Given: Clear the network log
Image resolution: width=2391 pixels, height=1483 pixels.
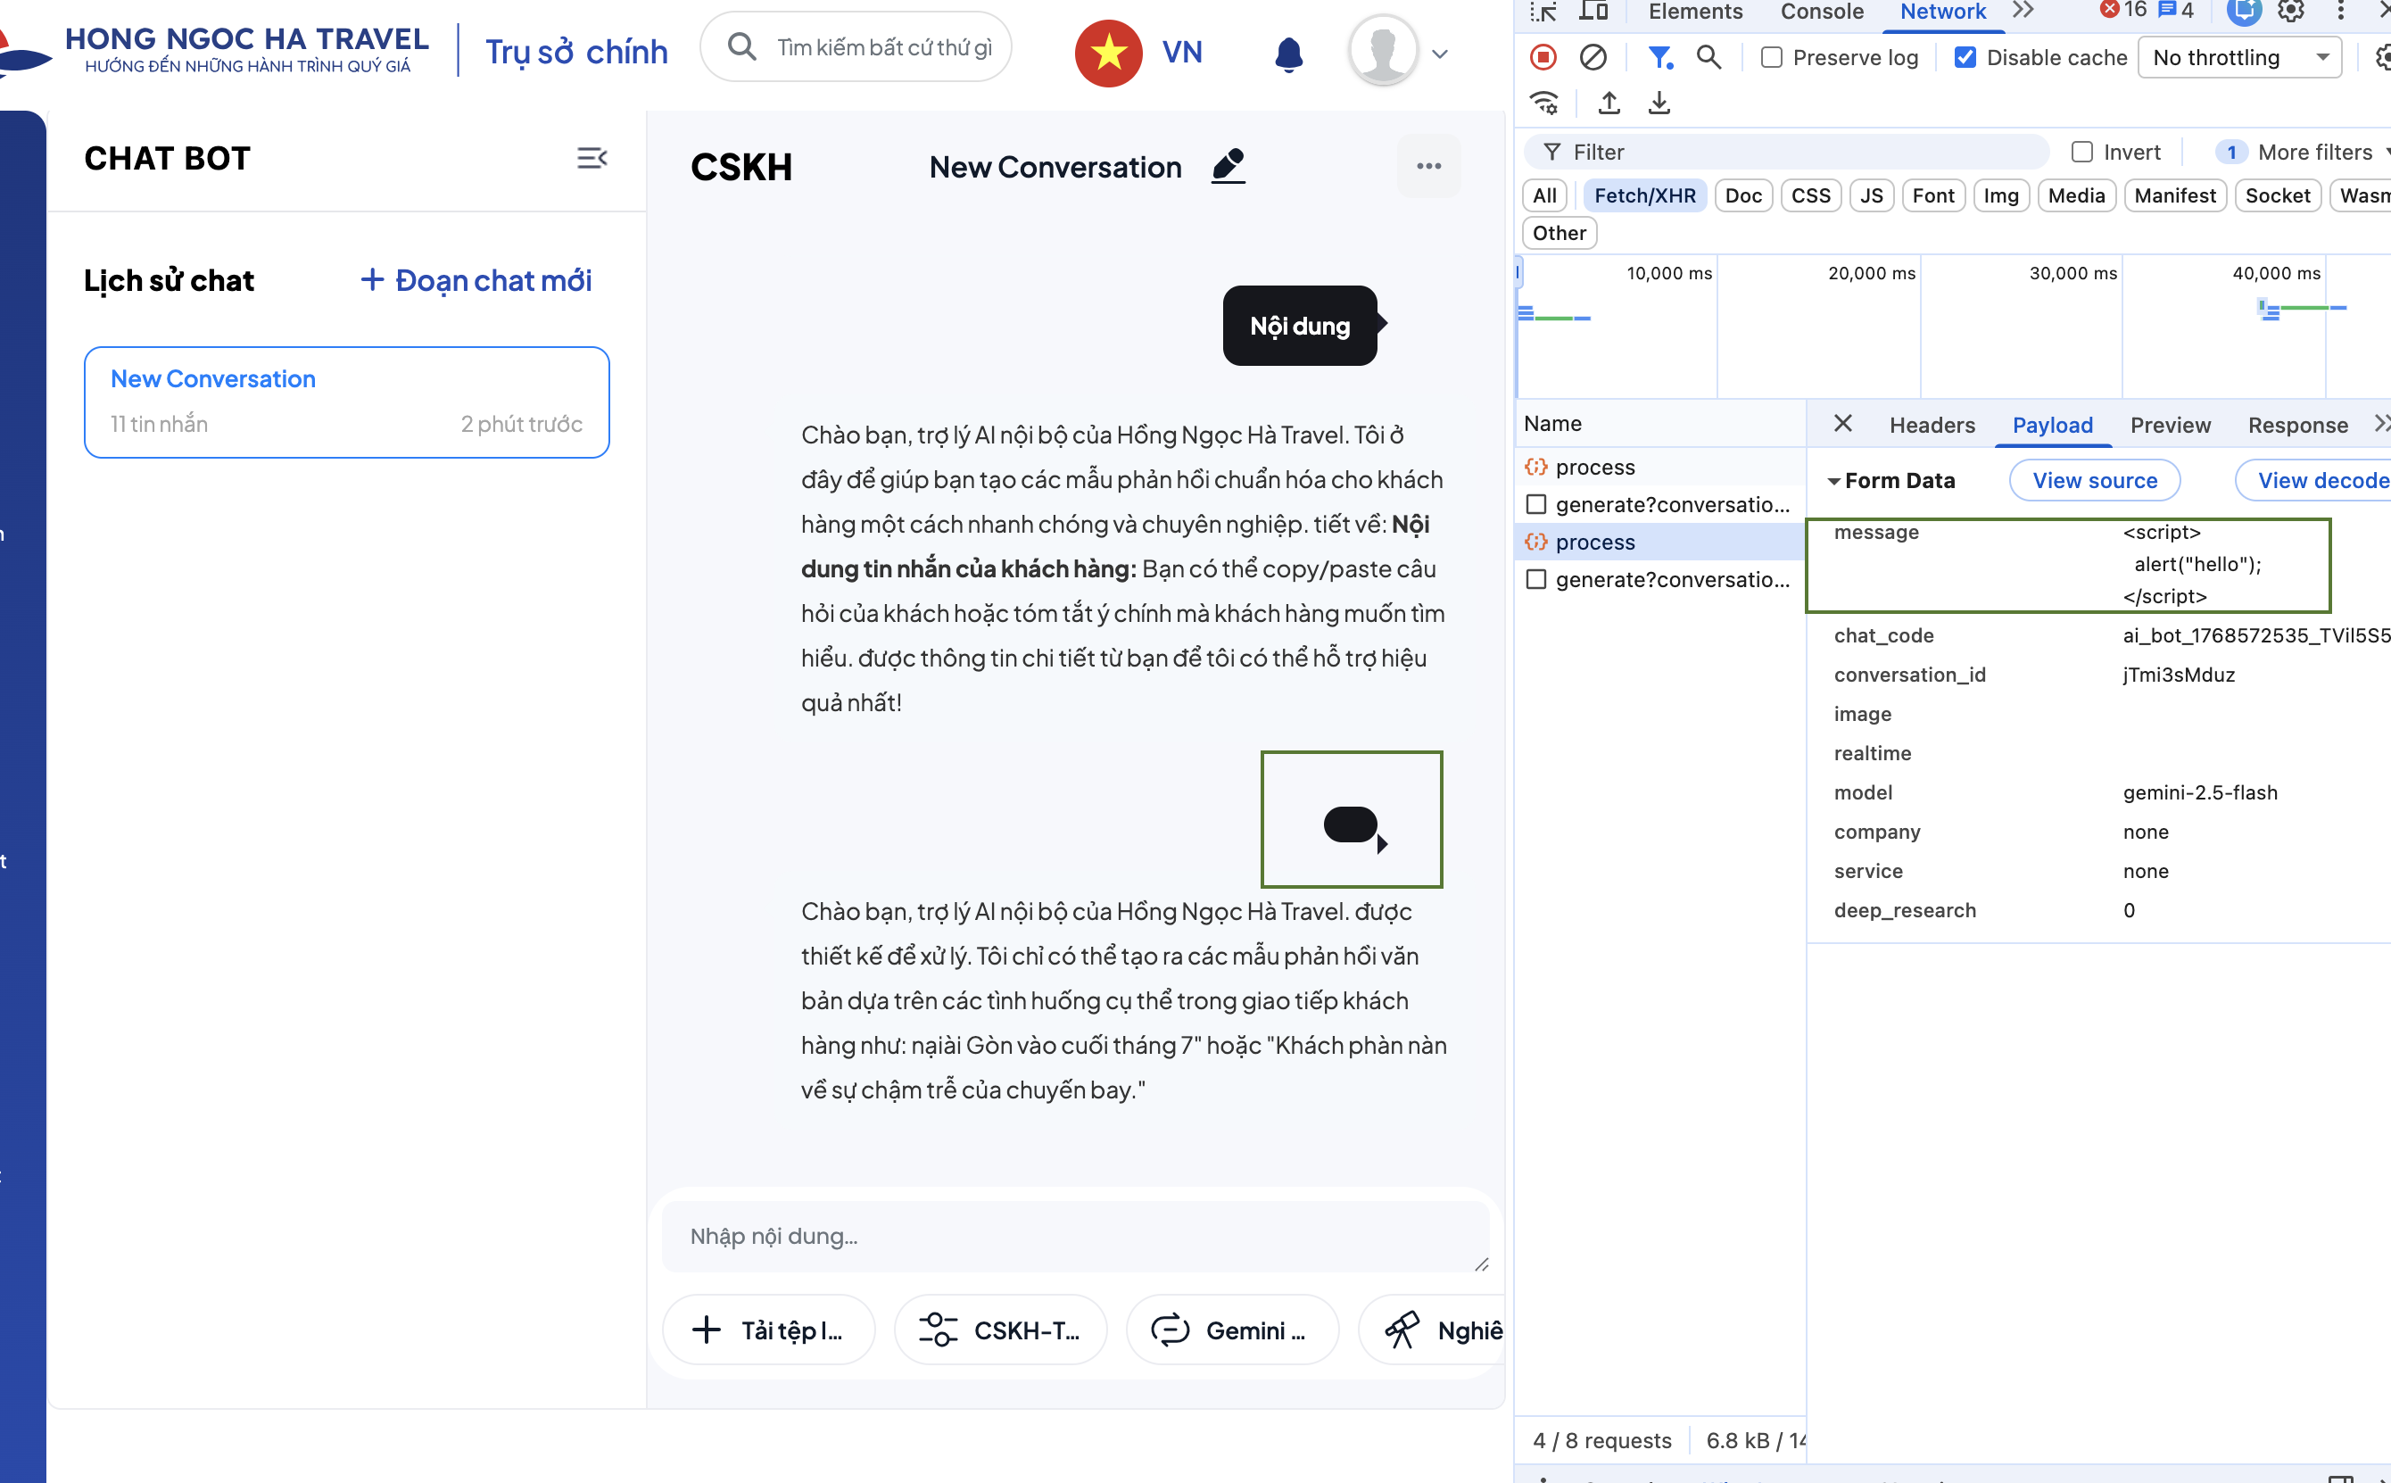Looking at the screenshot, I should pos(1593,58).
